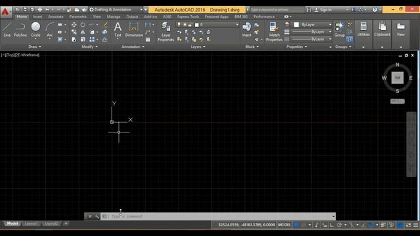420x236 pixels.
Task: Click the AutoCAD application menu logo
Action: coord(6,12)
